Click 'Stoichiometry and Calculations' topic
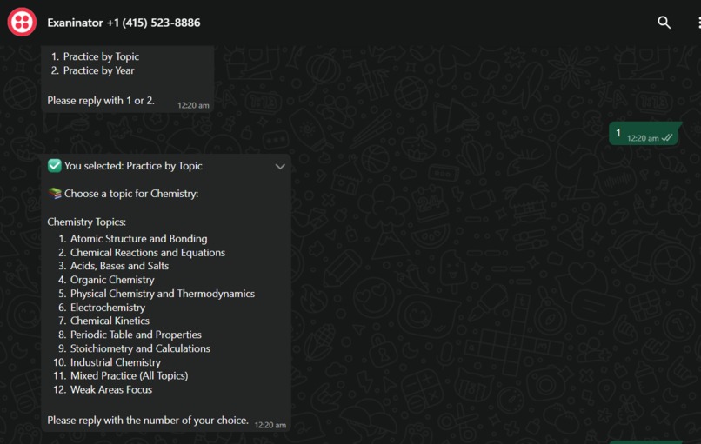 (140, 348)
